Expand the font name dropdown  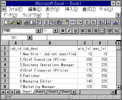[x=38, y=31]
